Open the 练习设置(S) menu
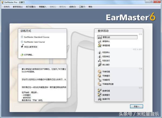The image size is (162, 118). (31, 7)
